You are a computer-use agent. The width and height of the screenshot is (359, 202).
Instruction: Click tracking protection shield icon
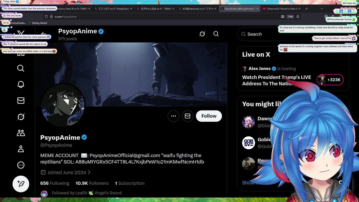coord(46,17)
